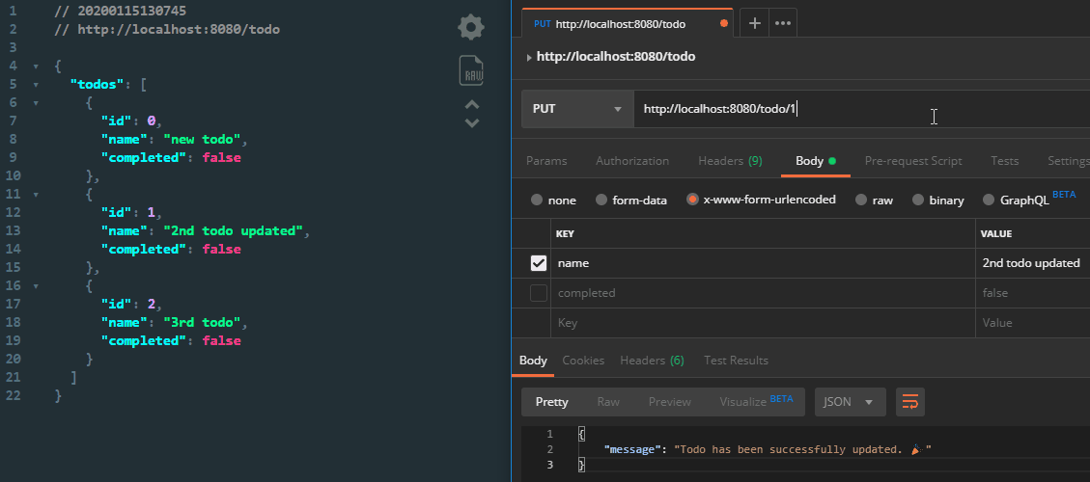
Task: Switch to the Authorization tab
Action: (x=632, y=160)
